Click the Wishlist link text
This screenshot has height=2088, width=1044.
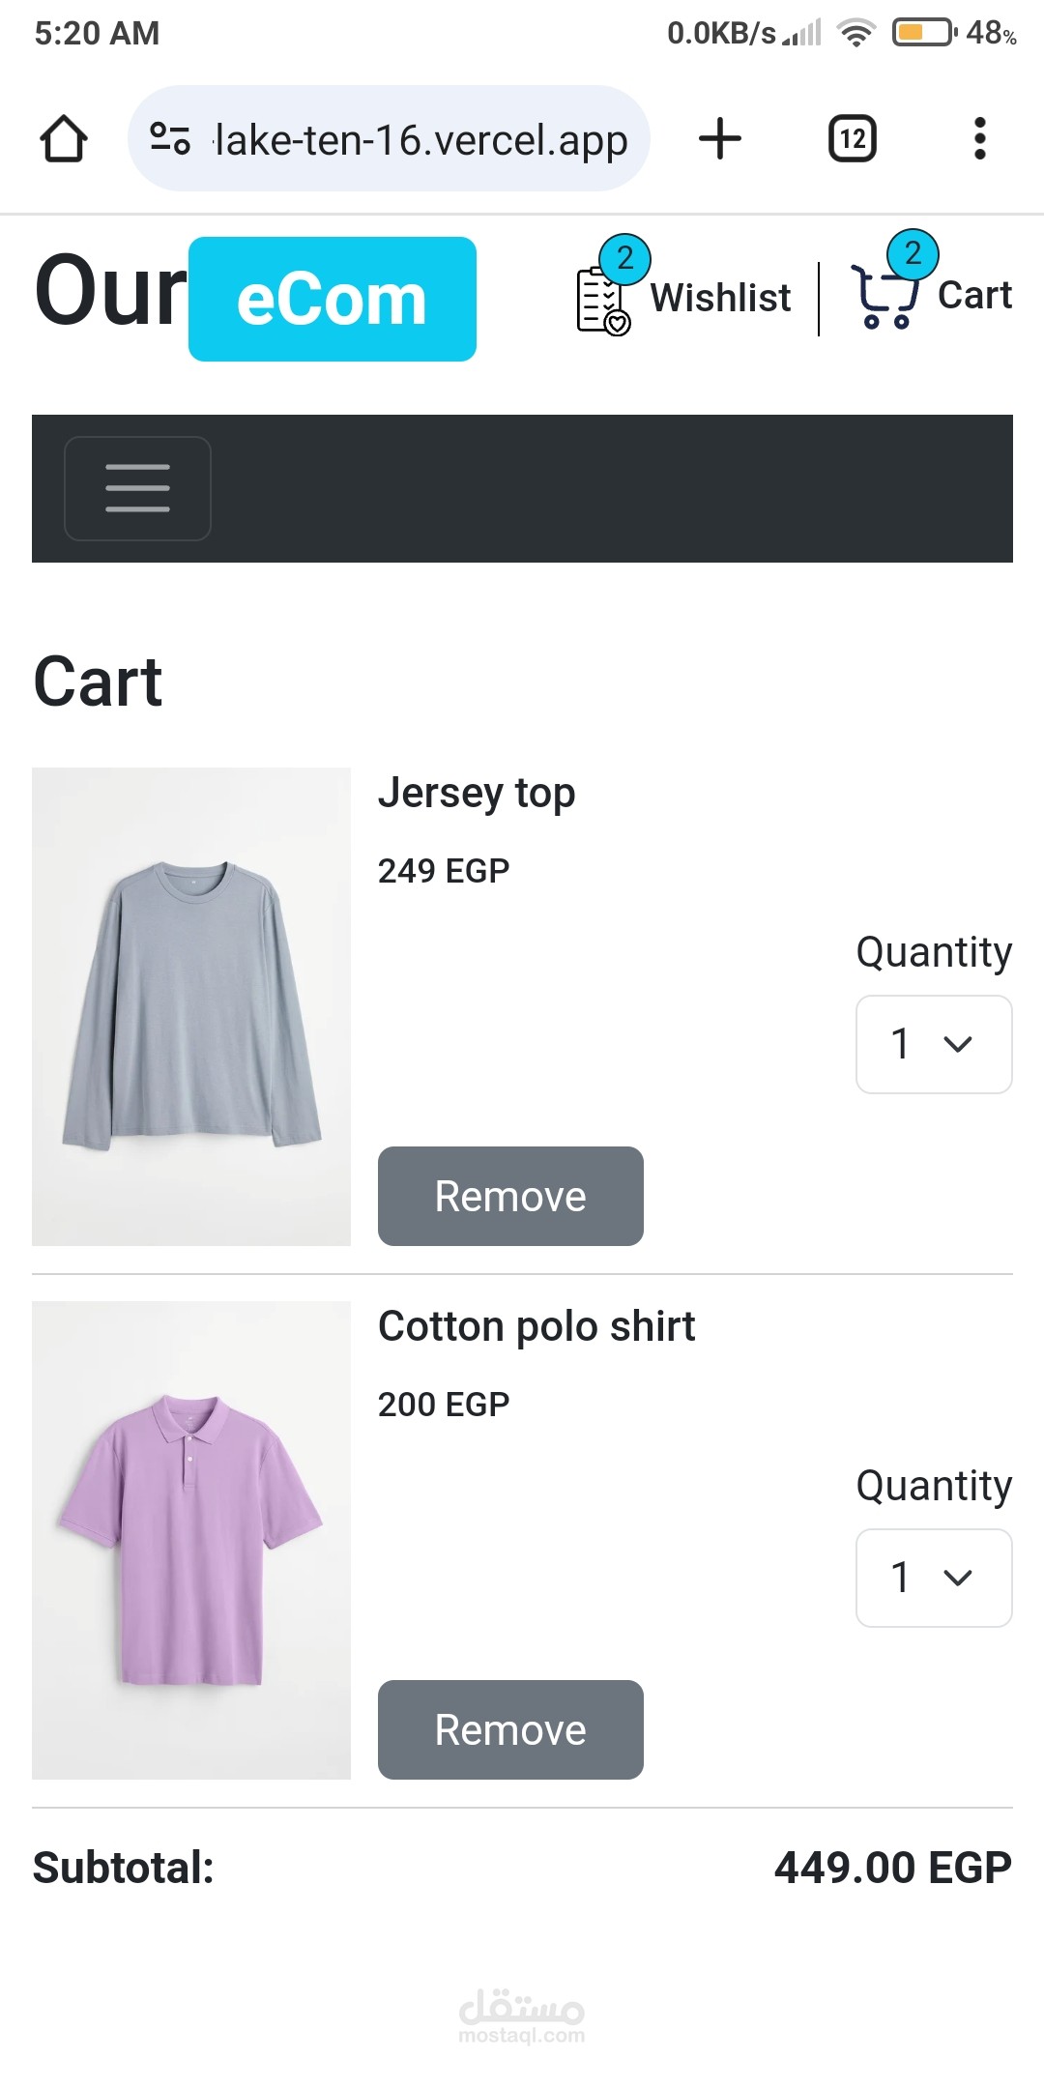720,298
